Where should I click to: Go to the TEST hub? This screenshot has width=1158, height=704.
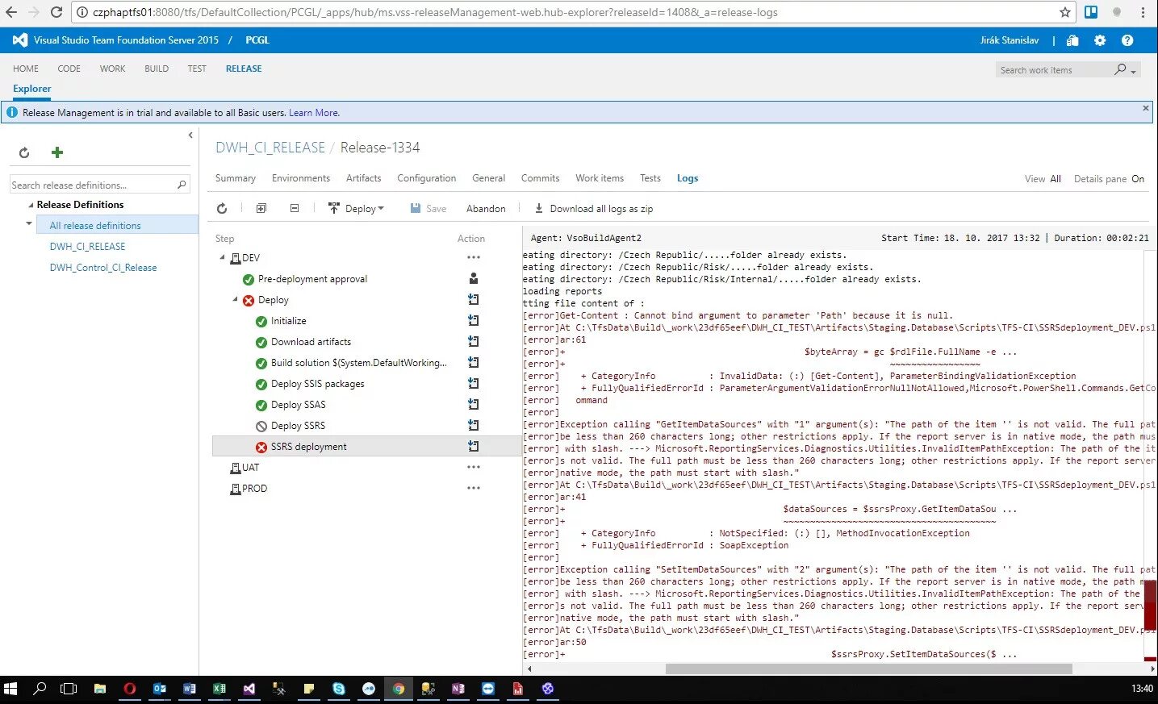coord(197,69)
